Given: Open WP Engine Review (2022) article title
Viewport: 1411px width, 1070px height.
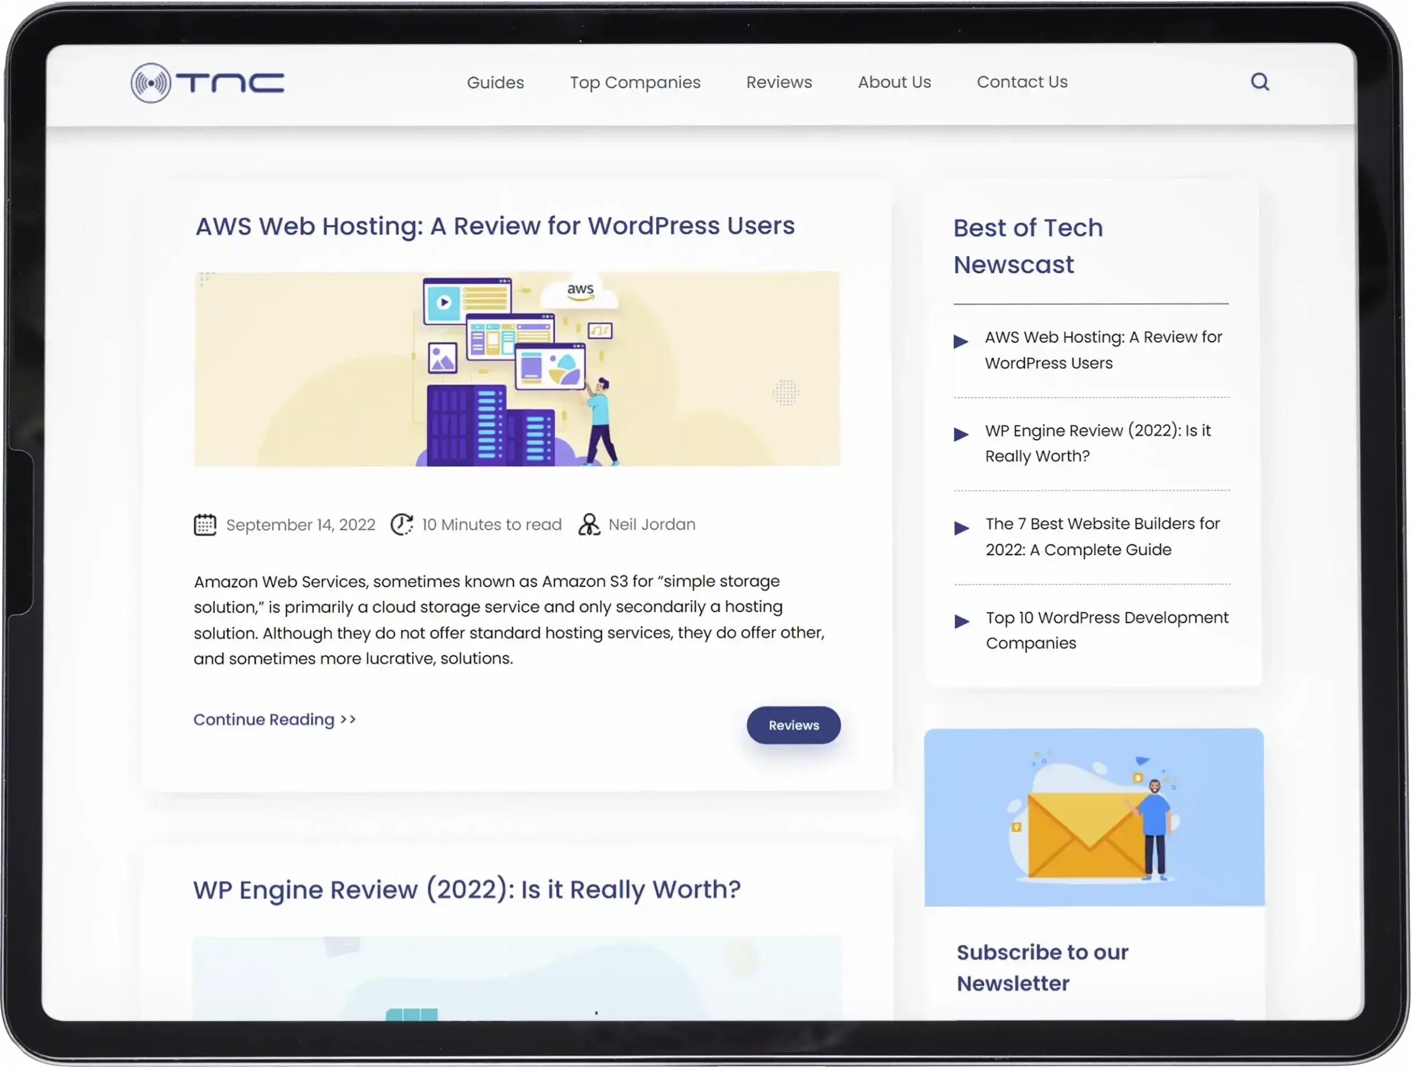Looking at the screenshot, I should point(467,891).
